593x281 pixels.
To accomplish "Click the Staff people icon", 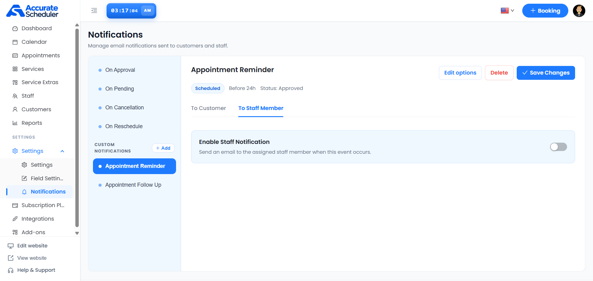I will (15, 96).
